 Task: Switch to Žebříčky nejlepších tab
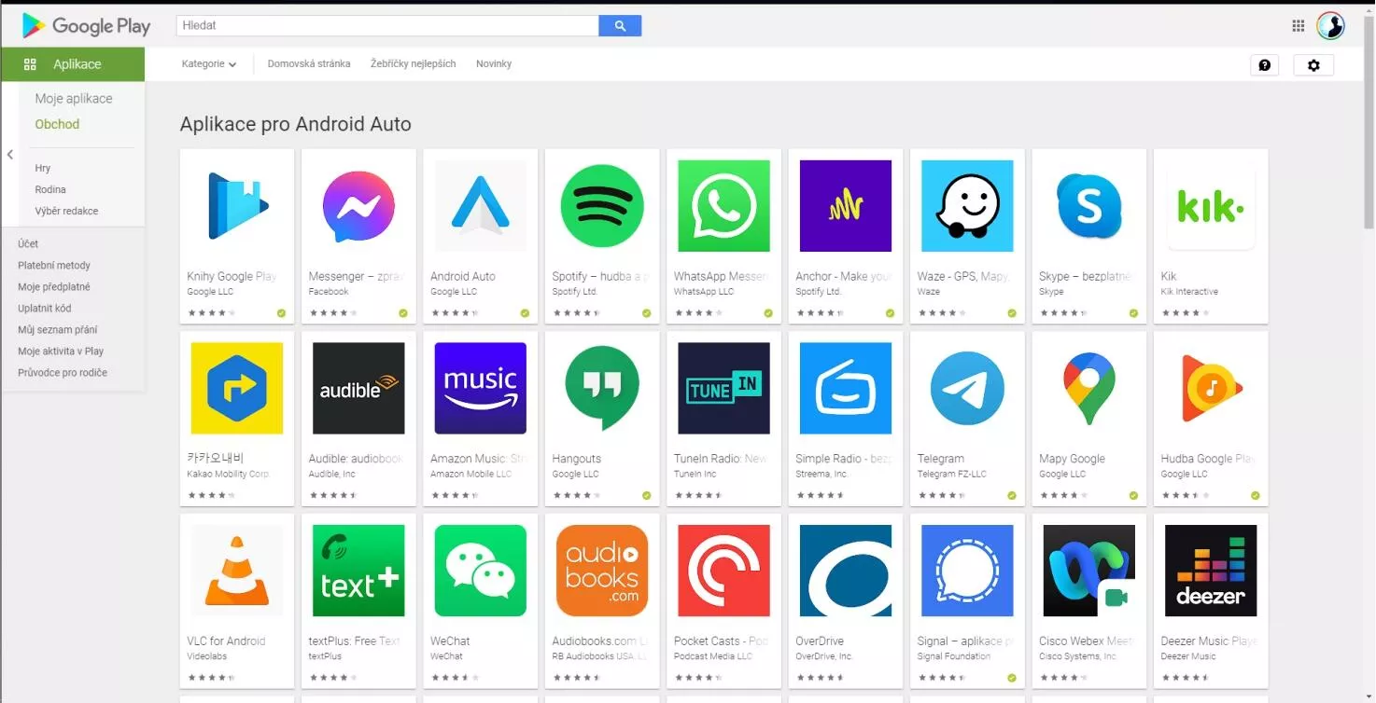click(414, 64)
